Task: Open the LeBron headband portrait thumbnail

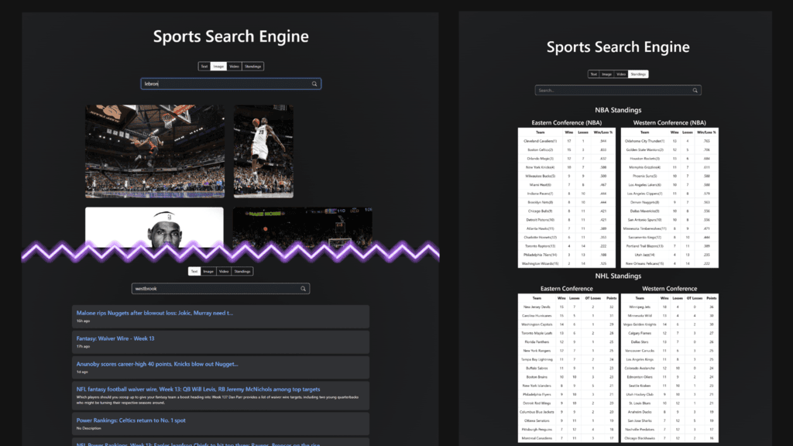Action: coord(154,227)
